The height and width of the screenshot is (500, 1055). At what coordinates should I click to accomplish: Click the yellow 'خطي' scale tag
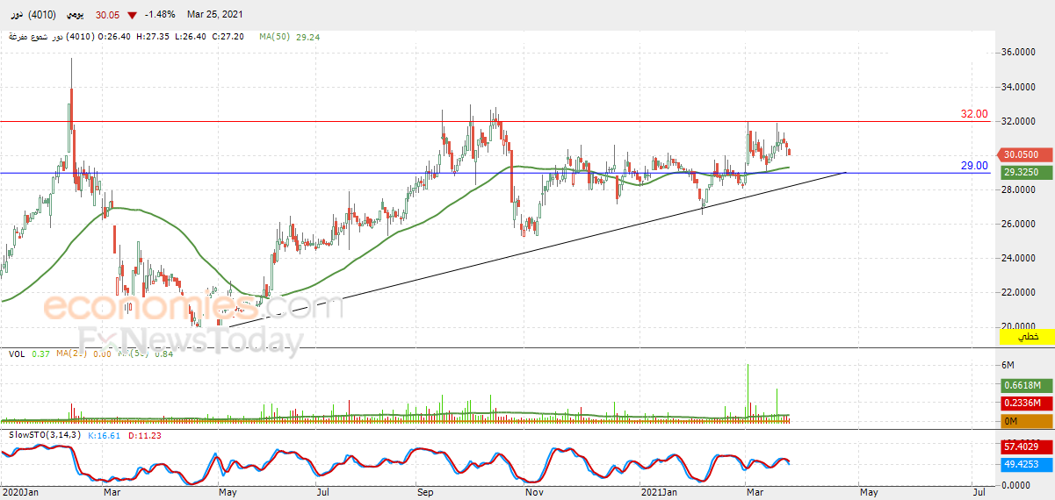pyautogui.click(x=1027, y=336)
